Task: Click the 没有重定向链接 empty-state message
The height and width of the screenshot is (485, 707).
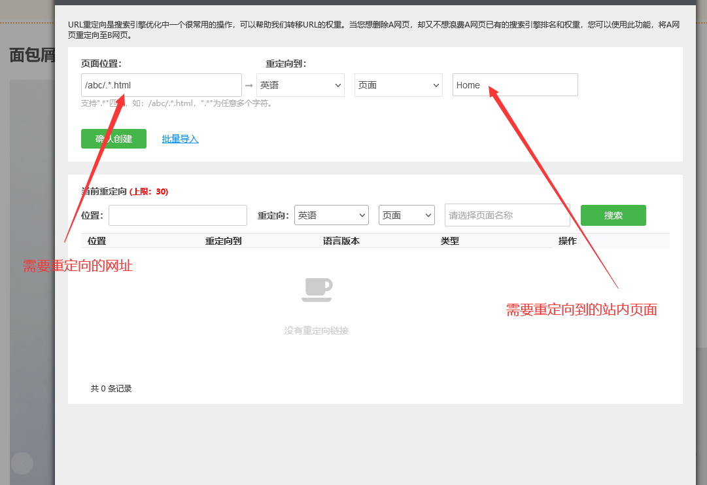Action: 317,331
